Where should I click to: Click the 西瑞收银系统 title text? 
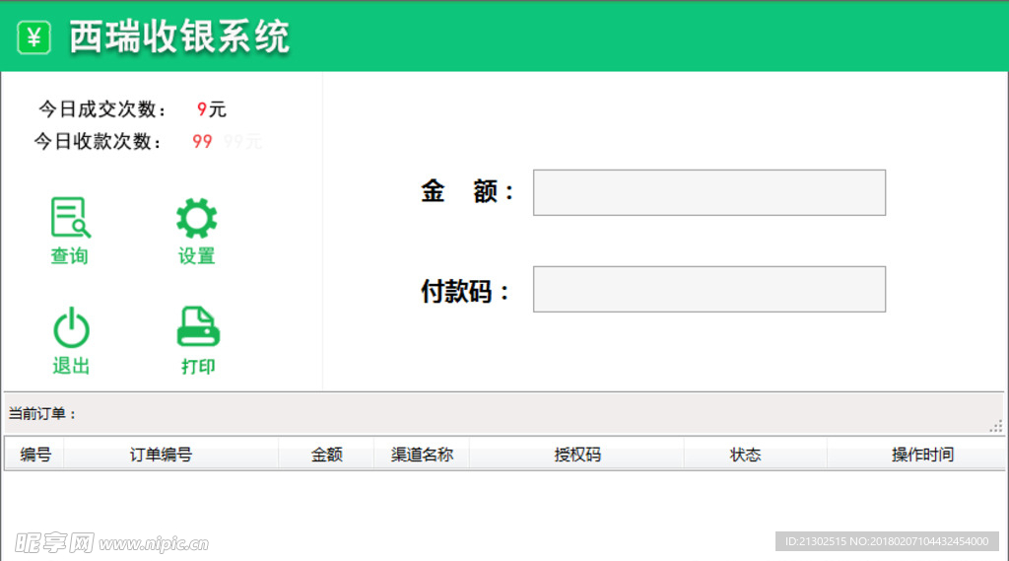tap(179, 37)
